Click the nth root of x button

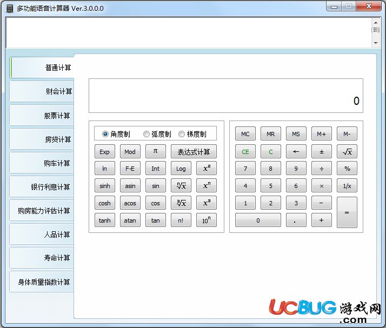point(181,185)
